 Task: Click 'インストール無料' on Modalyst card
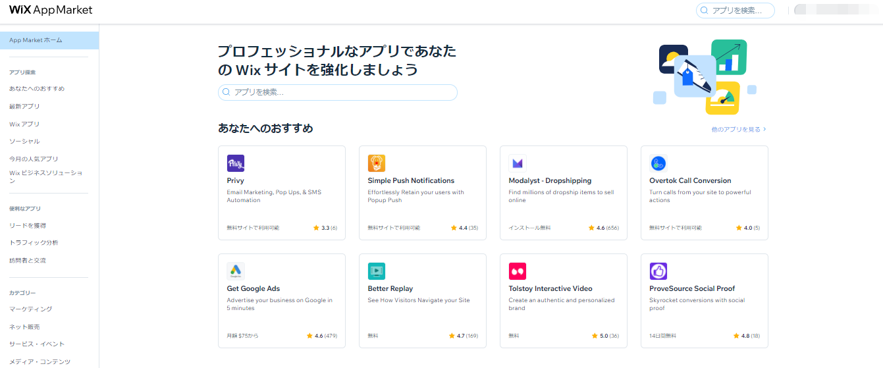pos(529,228)
